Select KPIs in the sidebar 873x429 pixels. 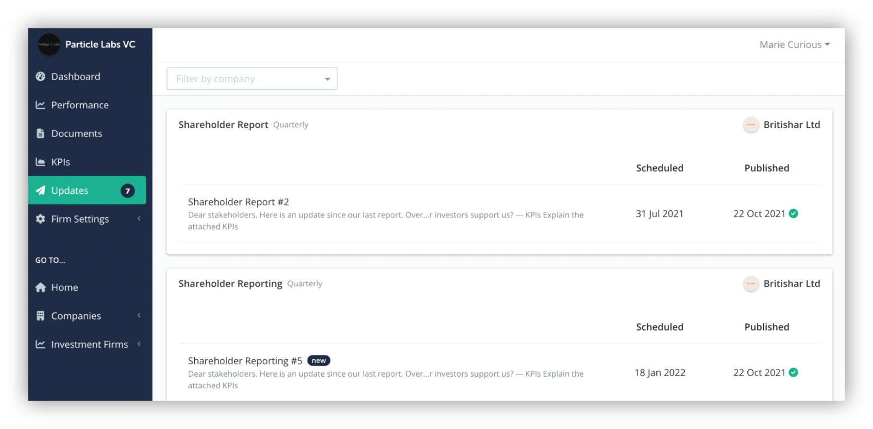87,162
